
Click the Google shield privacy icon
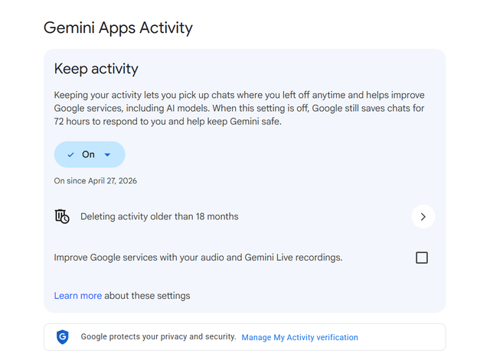(63, 337)
